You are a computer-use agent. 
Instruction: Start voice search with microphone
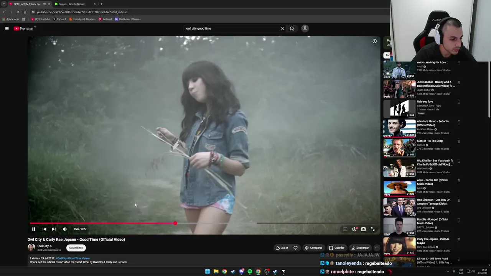pos(305,28)
